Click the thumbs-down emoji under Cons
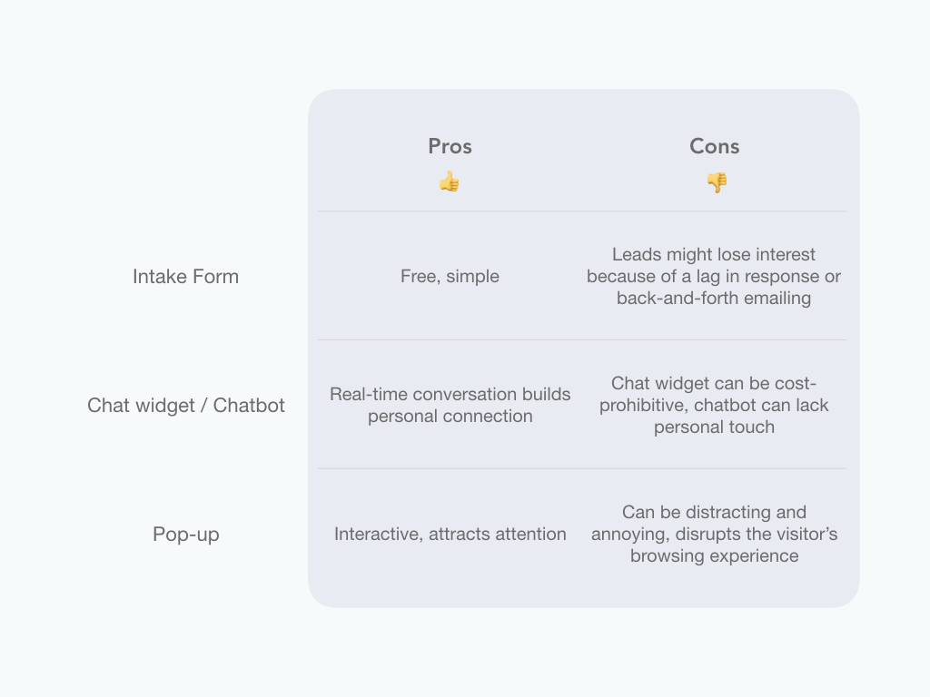This screenshot has height=697, width=930. (717, 182)
